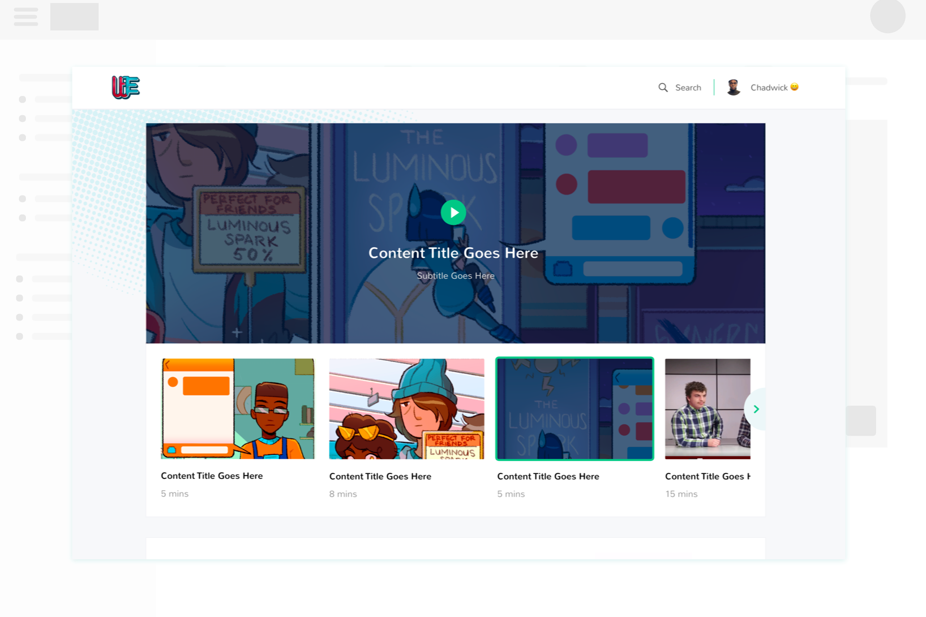Screen dimensions: 926x617
Task: Advance carousel with the right chevron arrow
Action: coord(756,409)
